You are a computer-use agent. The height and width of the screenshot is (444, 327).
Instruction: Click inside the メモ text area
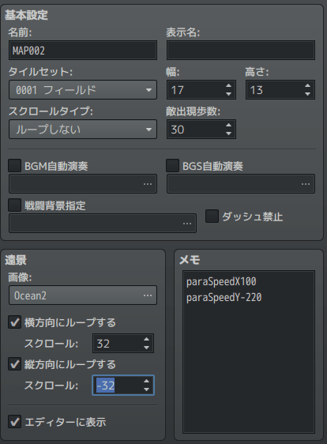pyautogui.click(x=249, y=352)
